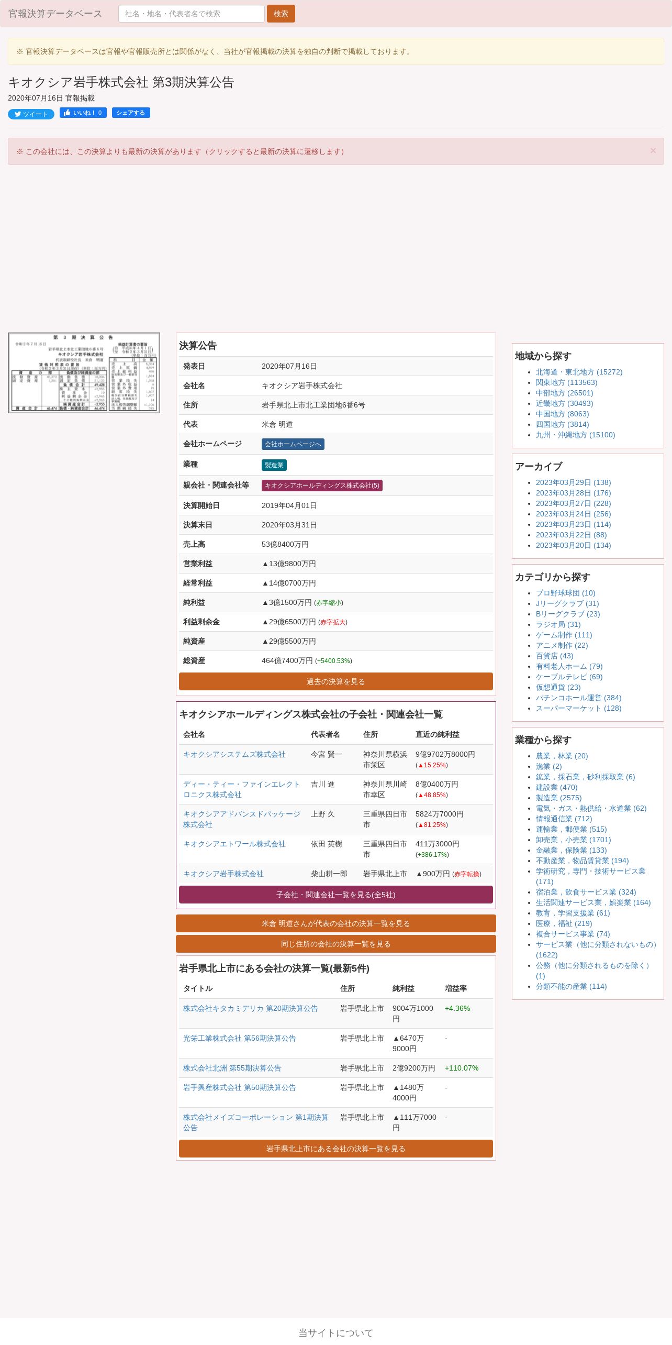Open 建設業 (470) industry
This screenshot has height=1345, width=672.
(x=556, y=787)
